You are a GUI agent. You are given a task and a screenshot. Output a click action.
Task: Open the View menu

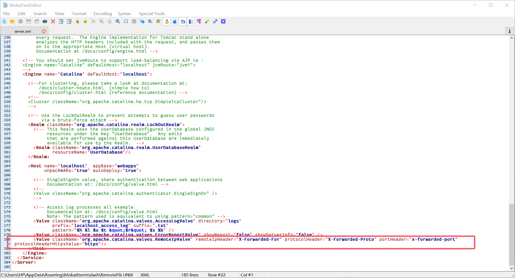click(59, 13)
